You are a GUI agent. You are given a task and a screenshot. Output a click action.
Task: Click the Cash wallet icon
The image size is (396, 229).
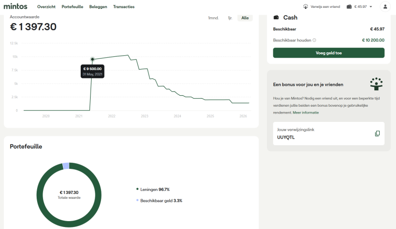[276, 17]
